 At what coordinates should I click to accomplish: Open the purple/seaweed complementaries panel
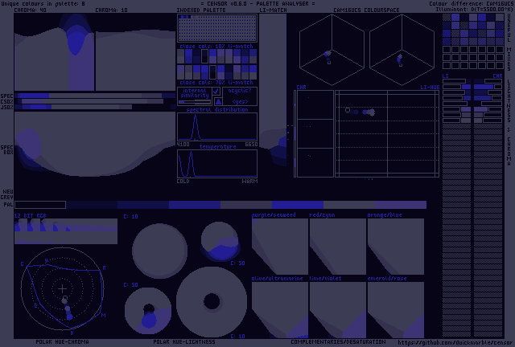[279, 247]
